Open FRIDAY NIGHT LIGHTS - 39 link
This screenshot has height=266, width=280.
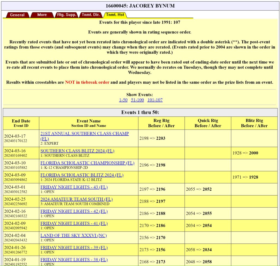pyautogui.click(x=74, y=248)
